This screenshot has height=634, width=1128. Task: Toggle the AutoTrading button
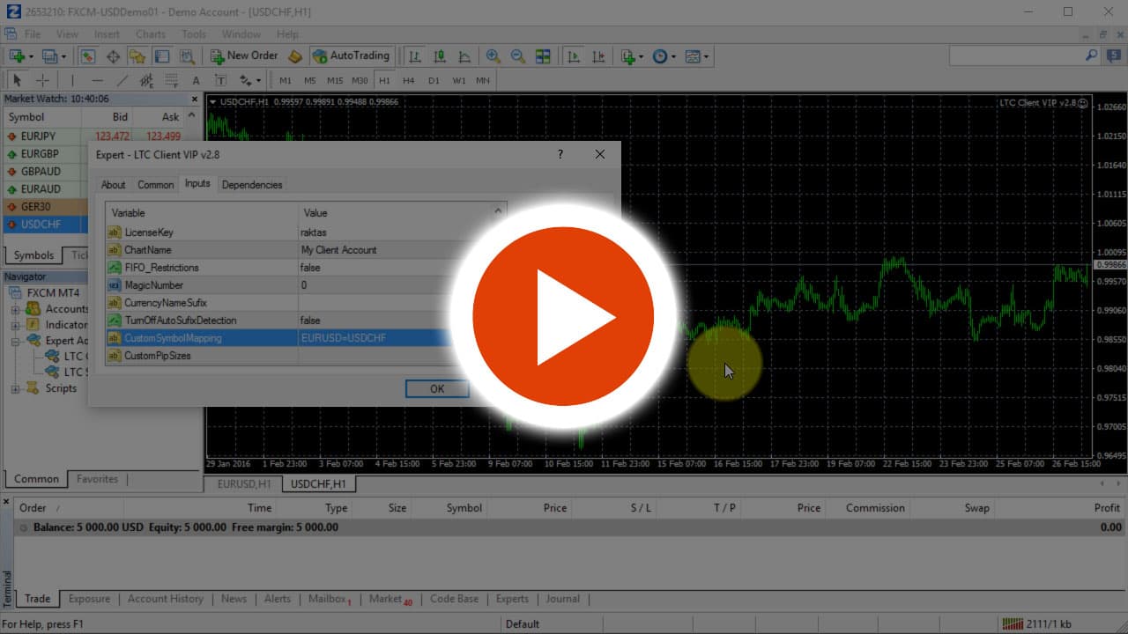[352, 55]
